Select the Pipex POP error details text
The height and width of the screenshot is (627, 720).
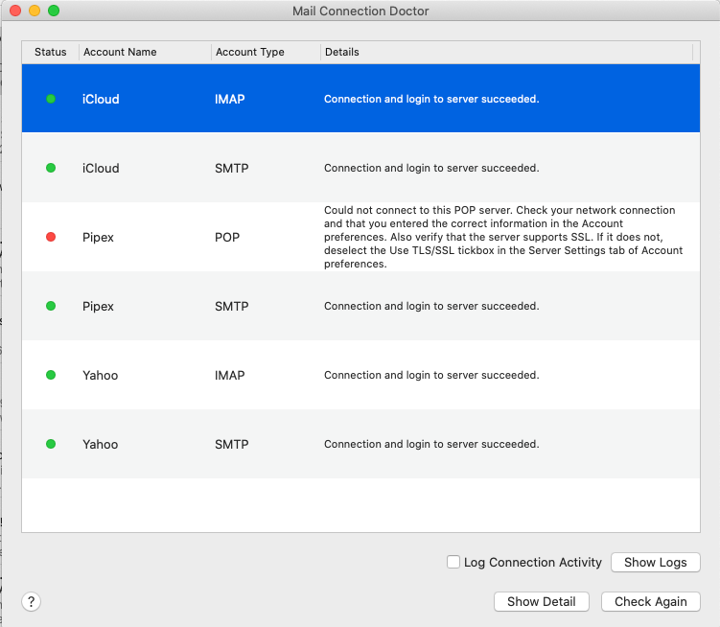503,237
